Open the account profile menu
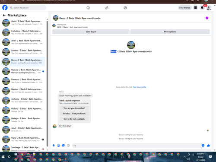Image resolution: width=216 pixels, height=162 pixels. [x=209, y=8]
